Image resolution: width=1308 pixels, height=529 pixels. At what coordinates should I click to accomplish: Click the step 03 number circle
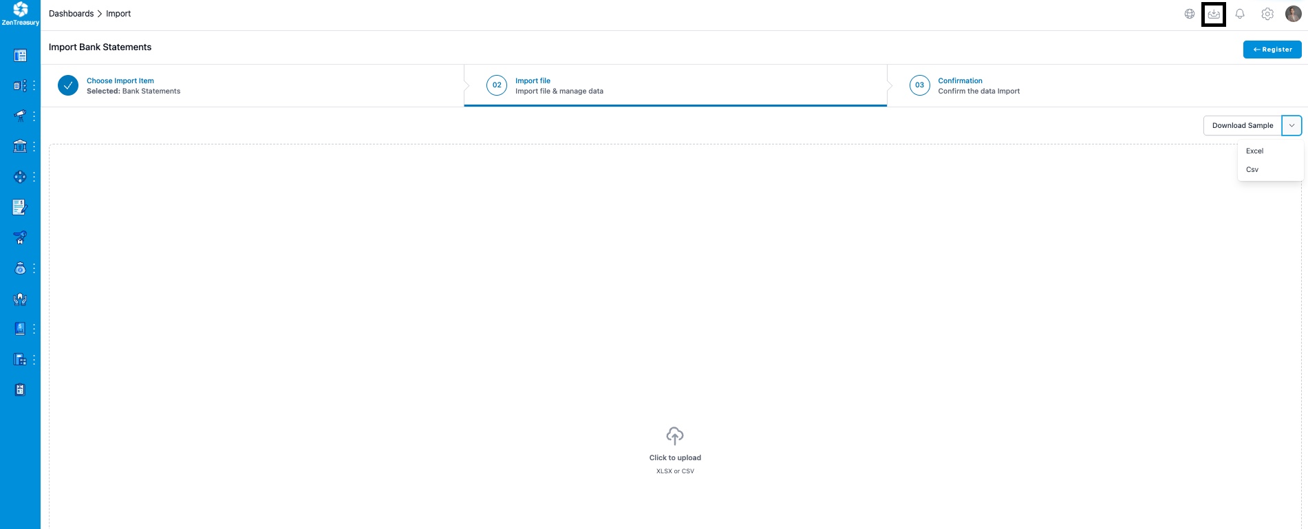[919, 85]
